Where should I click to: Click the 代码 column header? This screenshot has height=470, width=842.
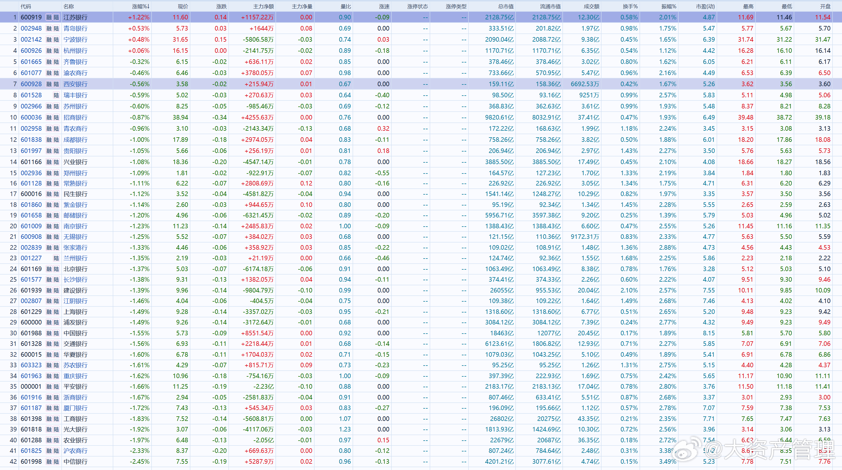[x=25, y=6]
